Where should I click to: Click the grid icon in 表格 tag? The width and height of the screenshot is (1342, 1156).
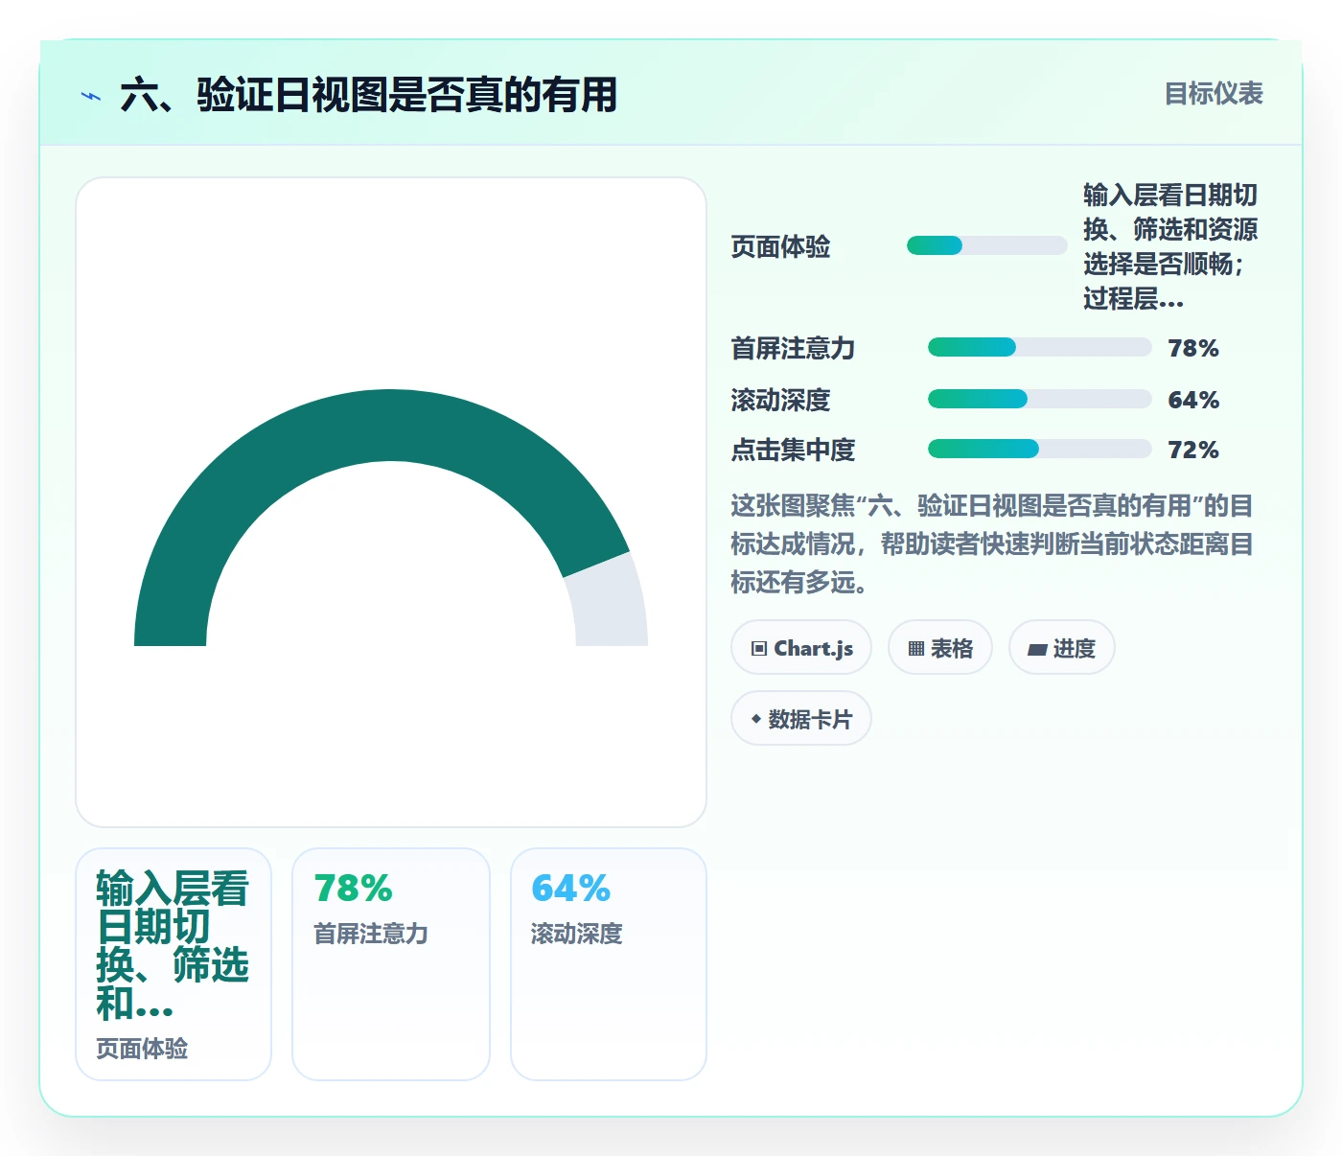click(916, 649)
